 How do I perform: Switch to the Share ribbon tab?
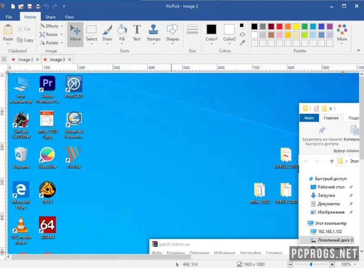[51, 17]
